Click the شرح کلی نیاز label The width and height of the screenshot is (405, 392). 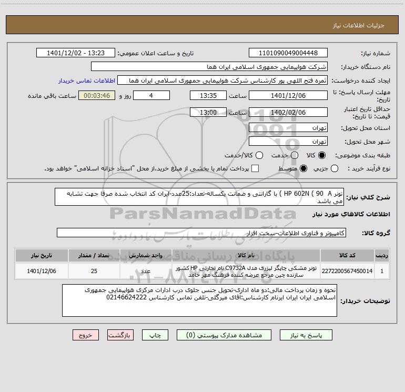tap(368, 197)
